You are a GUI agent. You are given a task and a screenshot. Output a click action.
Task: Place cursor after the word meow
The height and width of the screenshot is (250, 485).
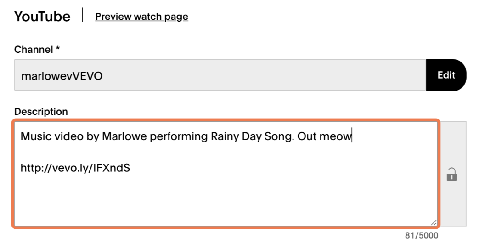[x=352, y=136]
